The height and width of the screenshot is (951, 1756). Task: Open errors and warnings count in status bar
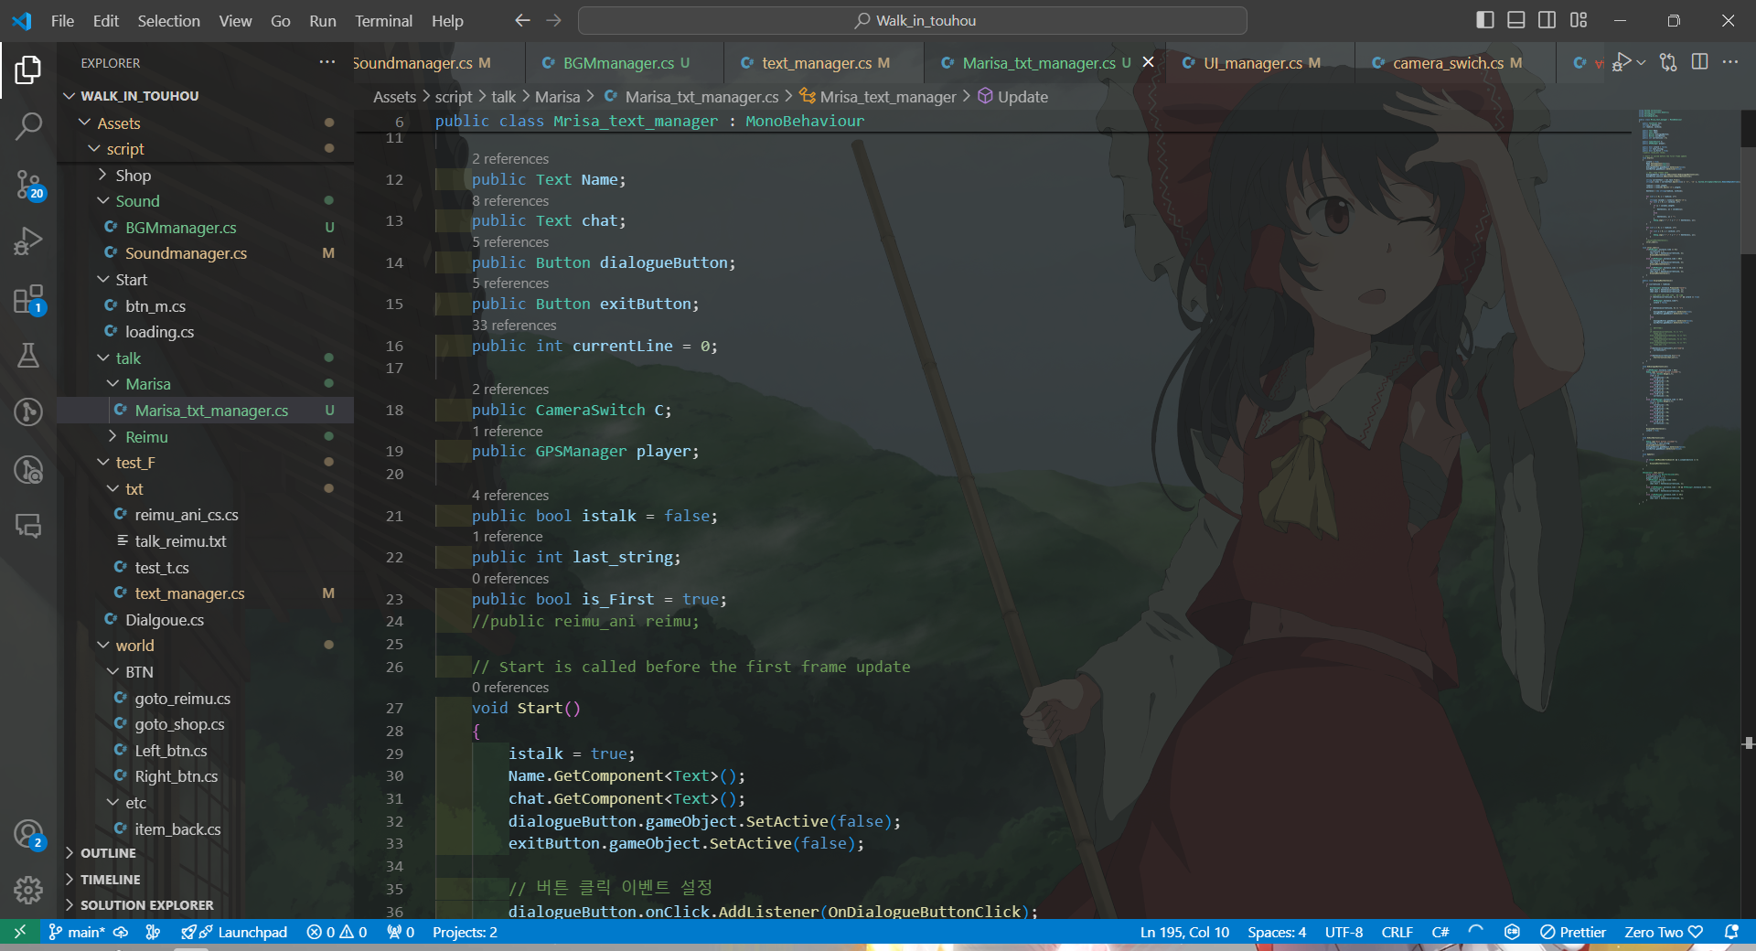(337, 932)
